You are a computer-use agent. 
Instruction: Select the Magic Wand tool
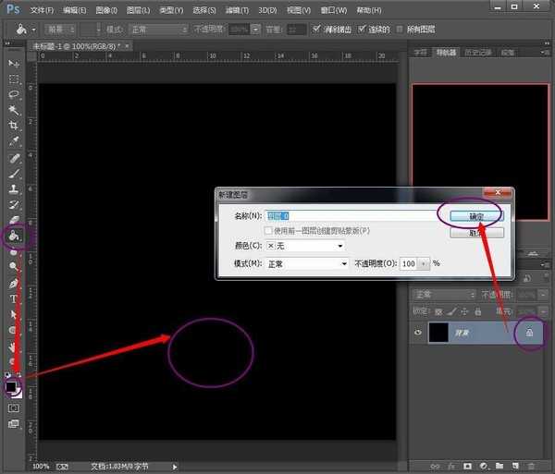pos(14,110)
